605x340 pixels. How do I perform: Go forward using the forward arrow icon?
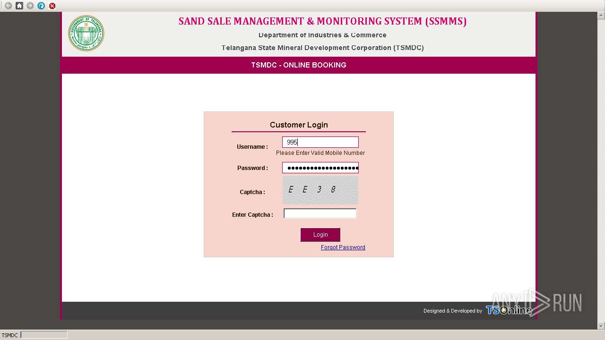tap(30, 6)
